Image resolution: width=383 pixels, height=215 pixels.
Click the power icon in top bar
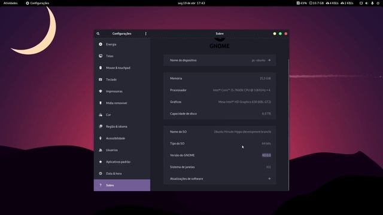tap(378, 3)
